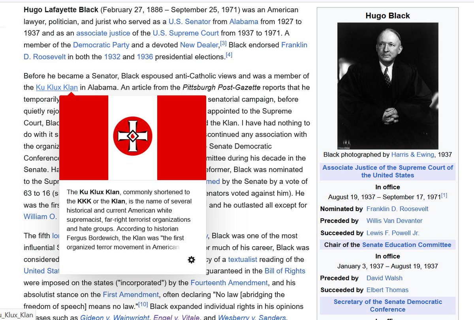Screen dimensions: 474x320
Task: Follow the Bill of Rights link
Action: 285,271
